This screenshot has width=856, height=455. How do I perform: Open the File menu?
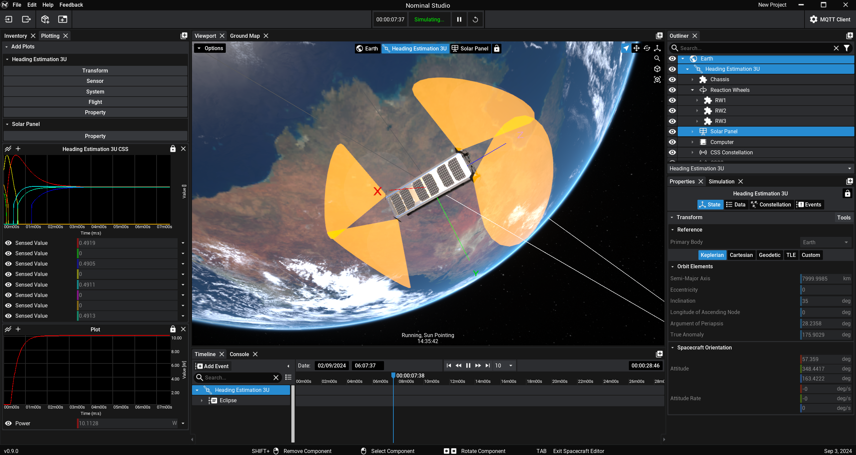point(17,5)
